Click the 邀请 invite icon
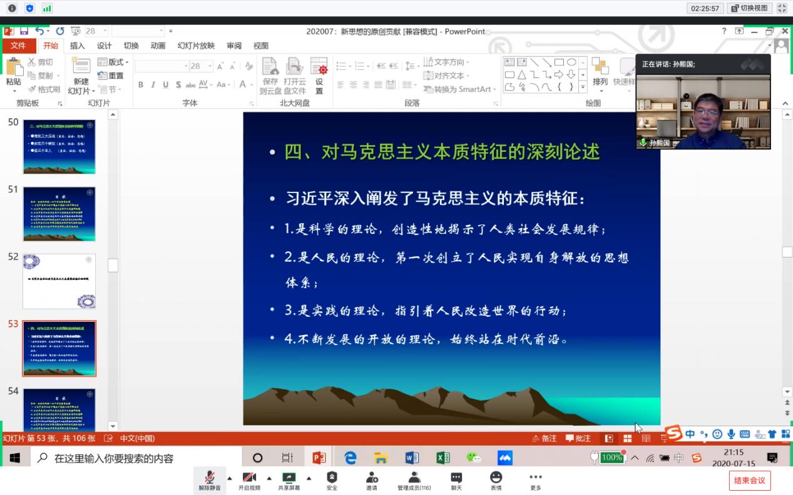This screenshot has width=793, height=495. click(x=372, y=480)
